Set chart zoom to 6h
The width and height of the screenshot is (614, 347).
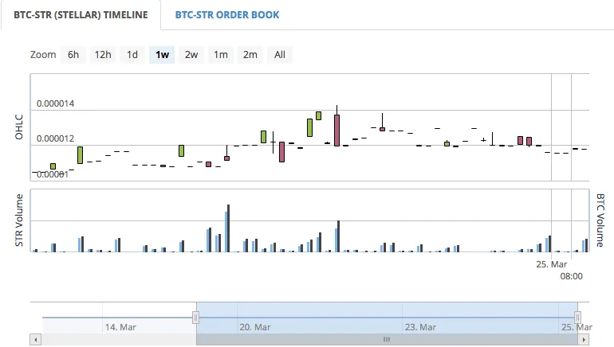(73, 55)
